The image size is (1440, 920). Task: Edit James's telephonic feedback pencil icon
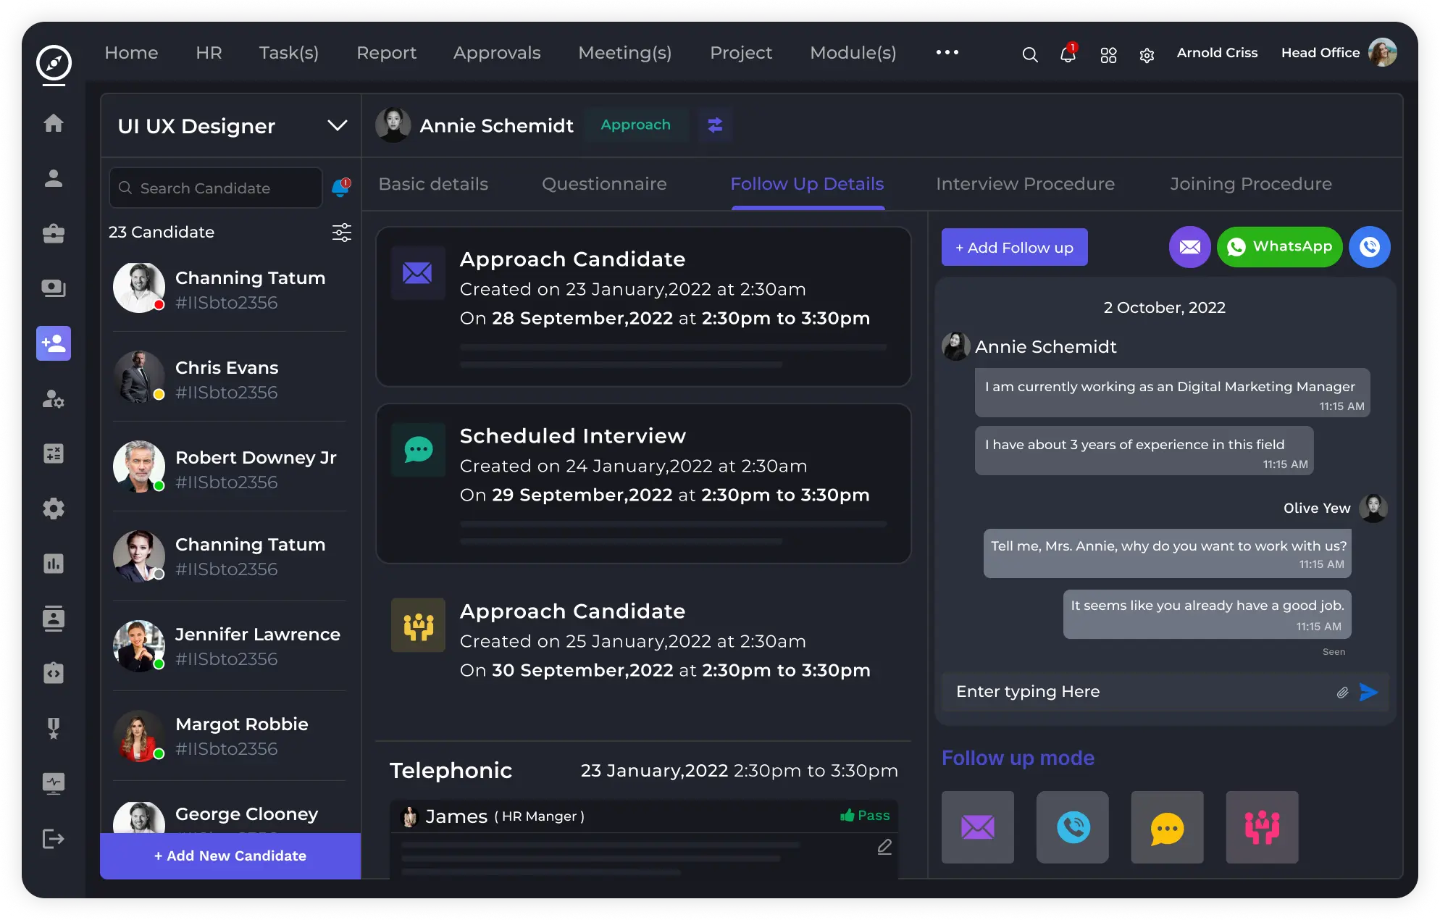(884, 846)
